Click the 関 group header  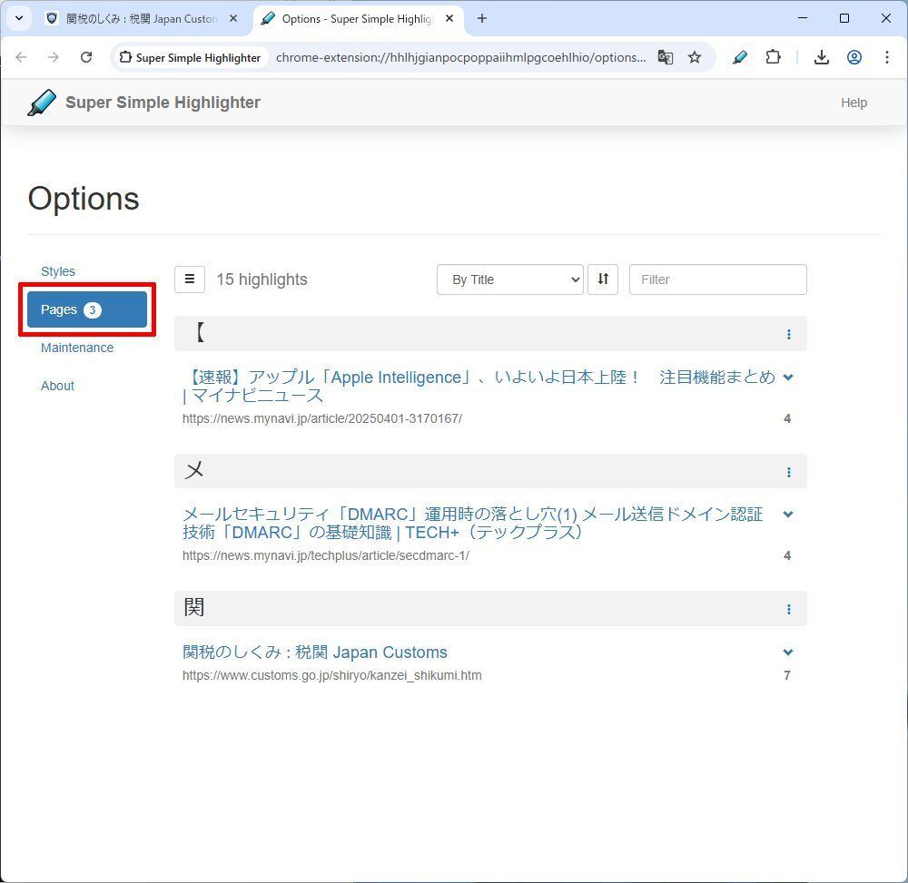(490, 609)
